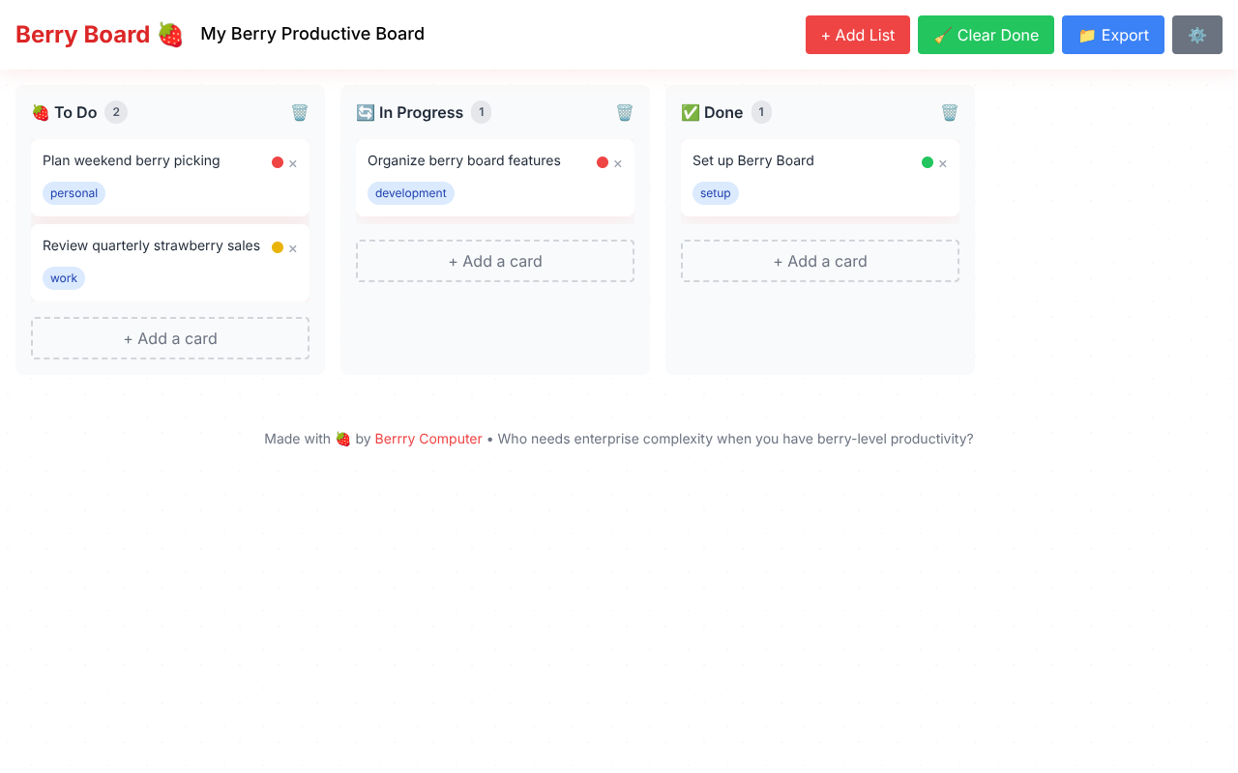Remove the card 'Organize berry board features'

[x=619, y=163]
